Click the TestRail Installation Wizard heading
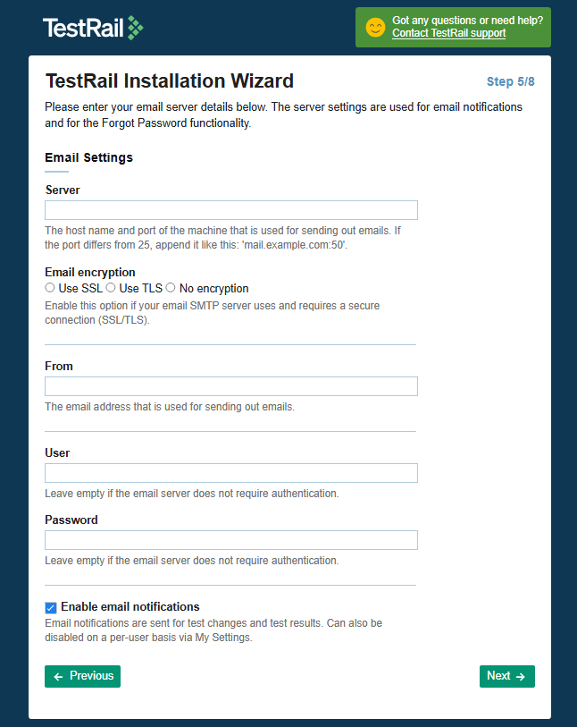Viewport: 577px width, 727px height. point(169,81)
